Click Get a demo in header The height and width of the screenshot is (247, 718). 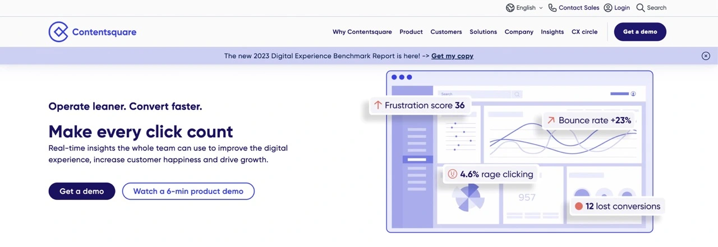(640, 32)
